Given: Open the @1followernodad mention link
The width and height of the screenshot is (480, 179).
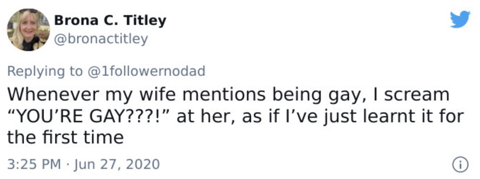Looking at the screenshot, I should 146,71.
